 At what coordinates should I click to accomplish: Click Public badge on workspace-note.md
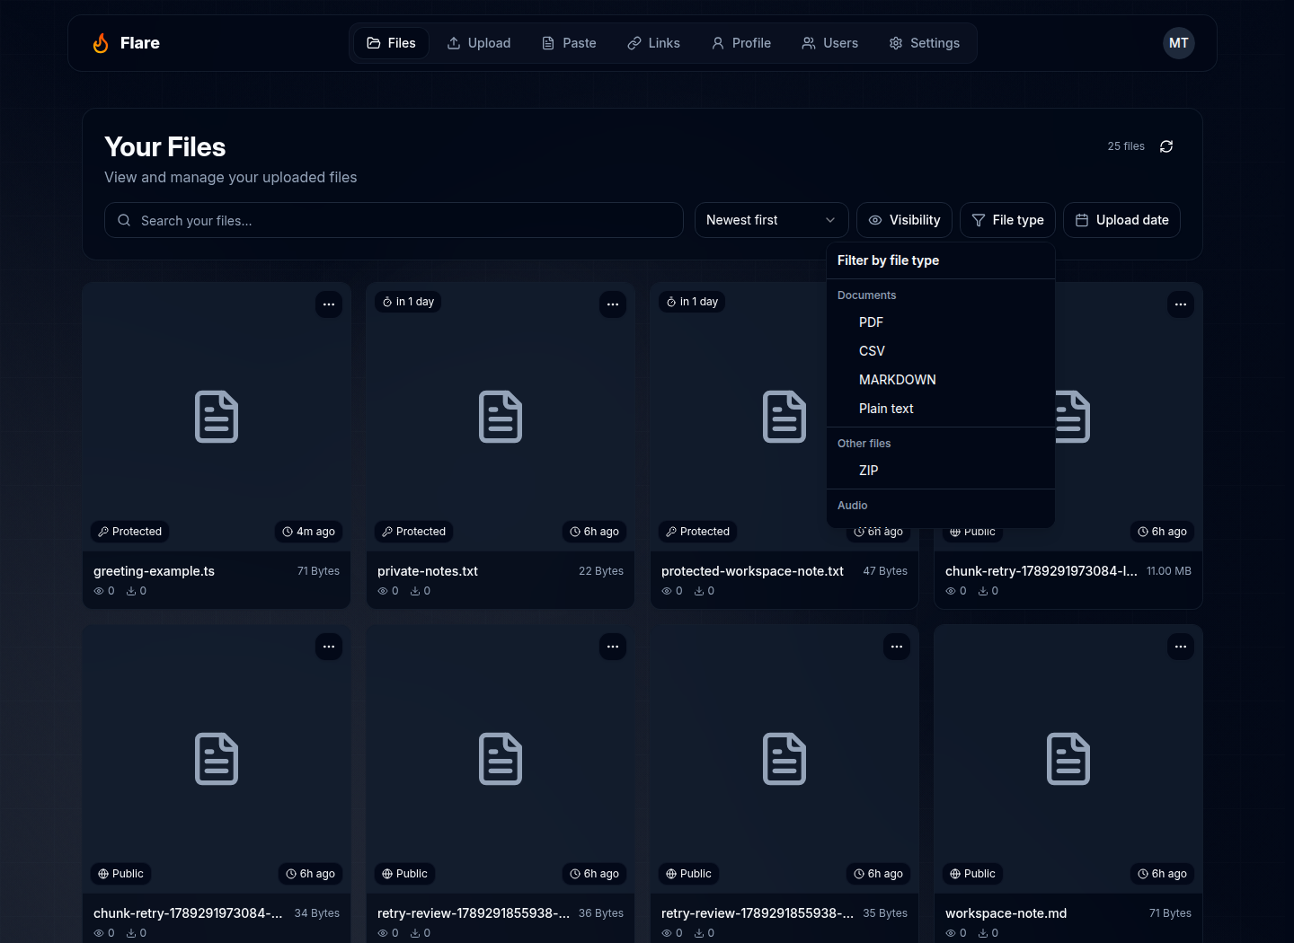973,874
